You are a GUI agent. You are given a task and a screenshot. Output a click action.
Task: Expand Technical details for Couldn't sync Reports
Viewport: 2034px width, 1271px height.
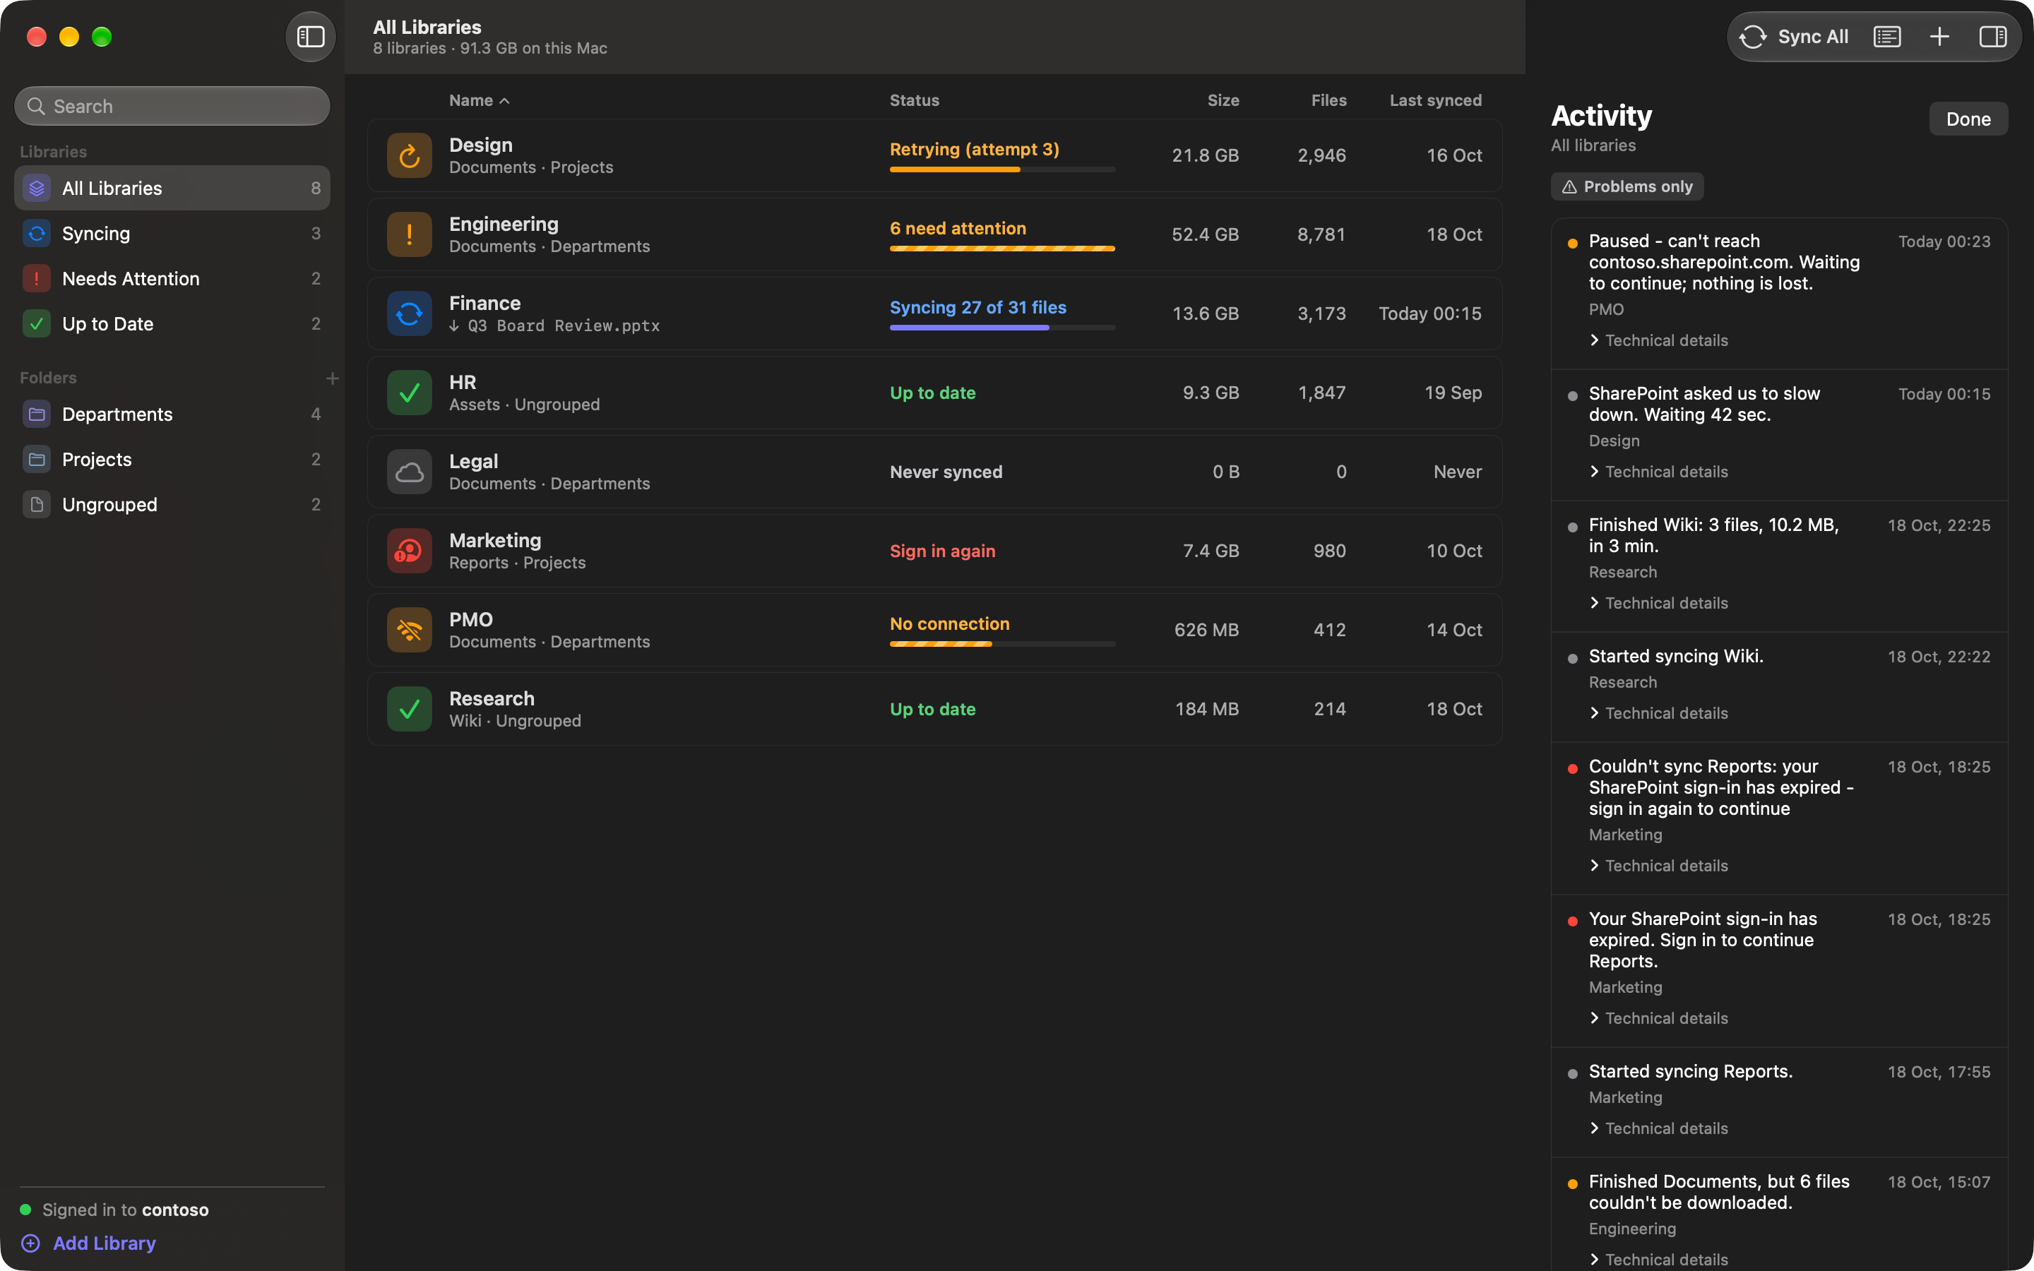click(x=1658, y=866)
